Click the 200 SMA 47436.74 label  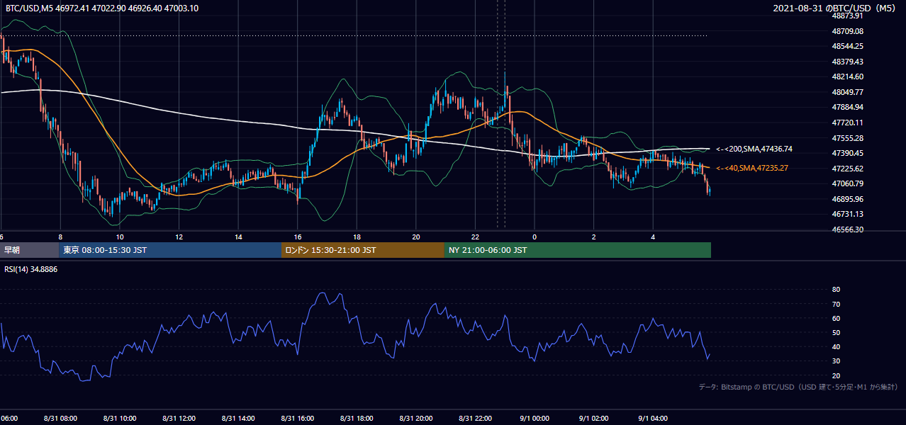click(754, 149)
